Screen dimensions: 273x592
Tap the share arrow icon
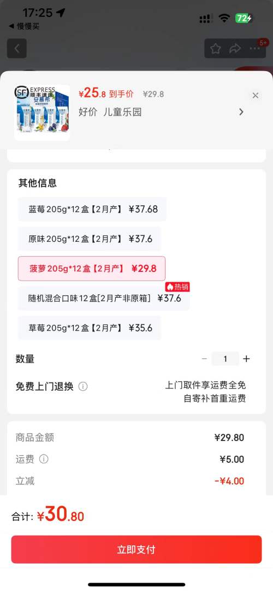pyautogui.click(x=235, y=48)
